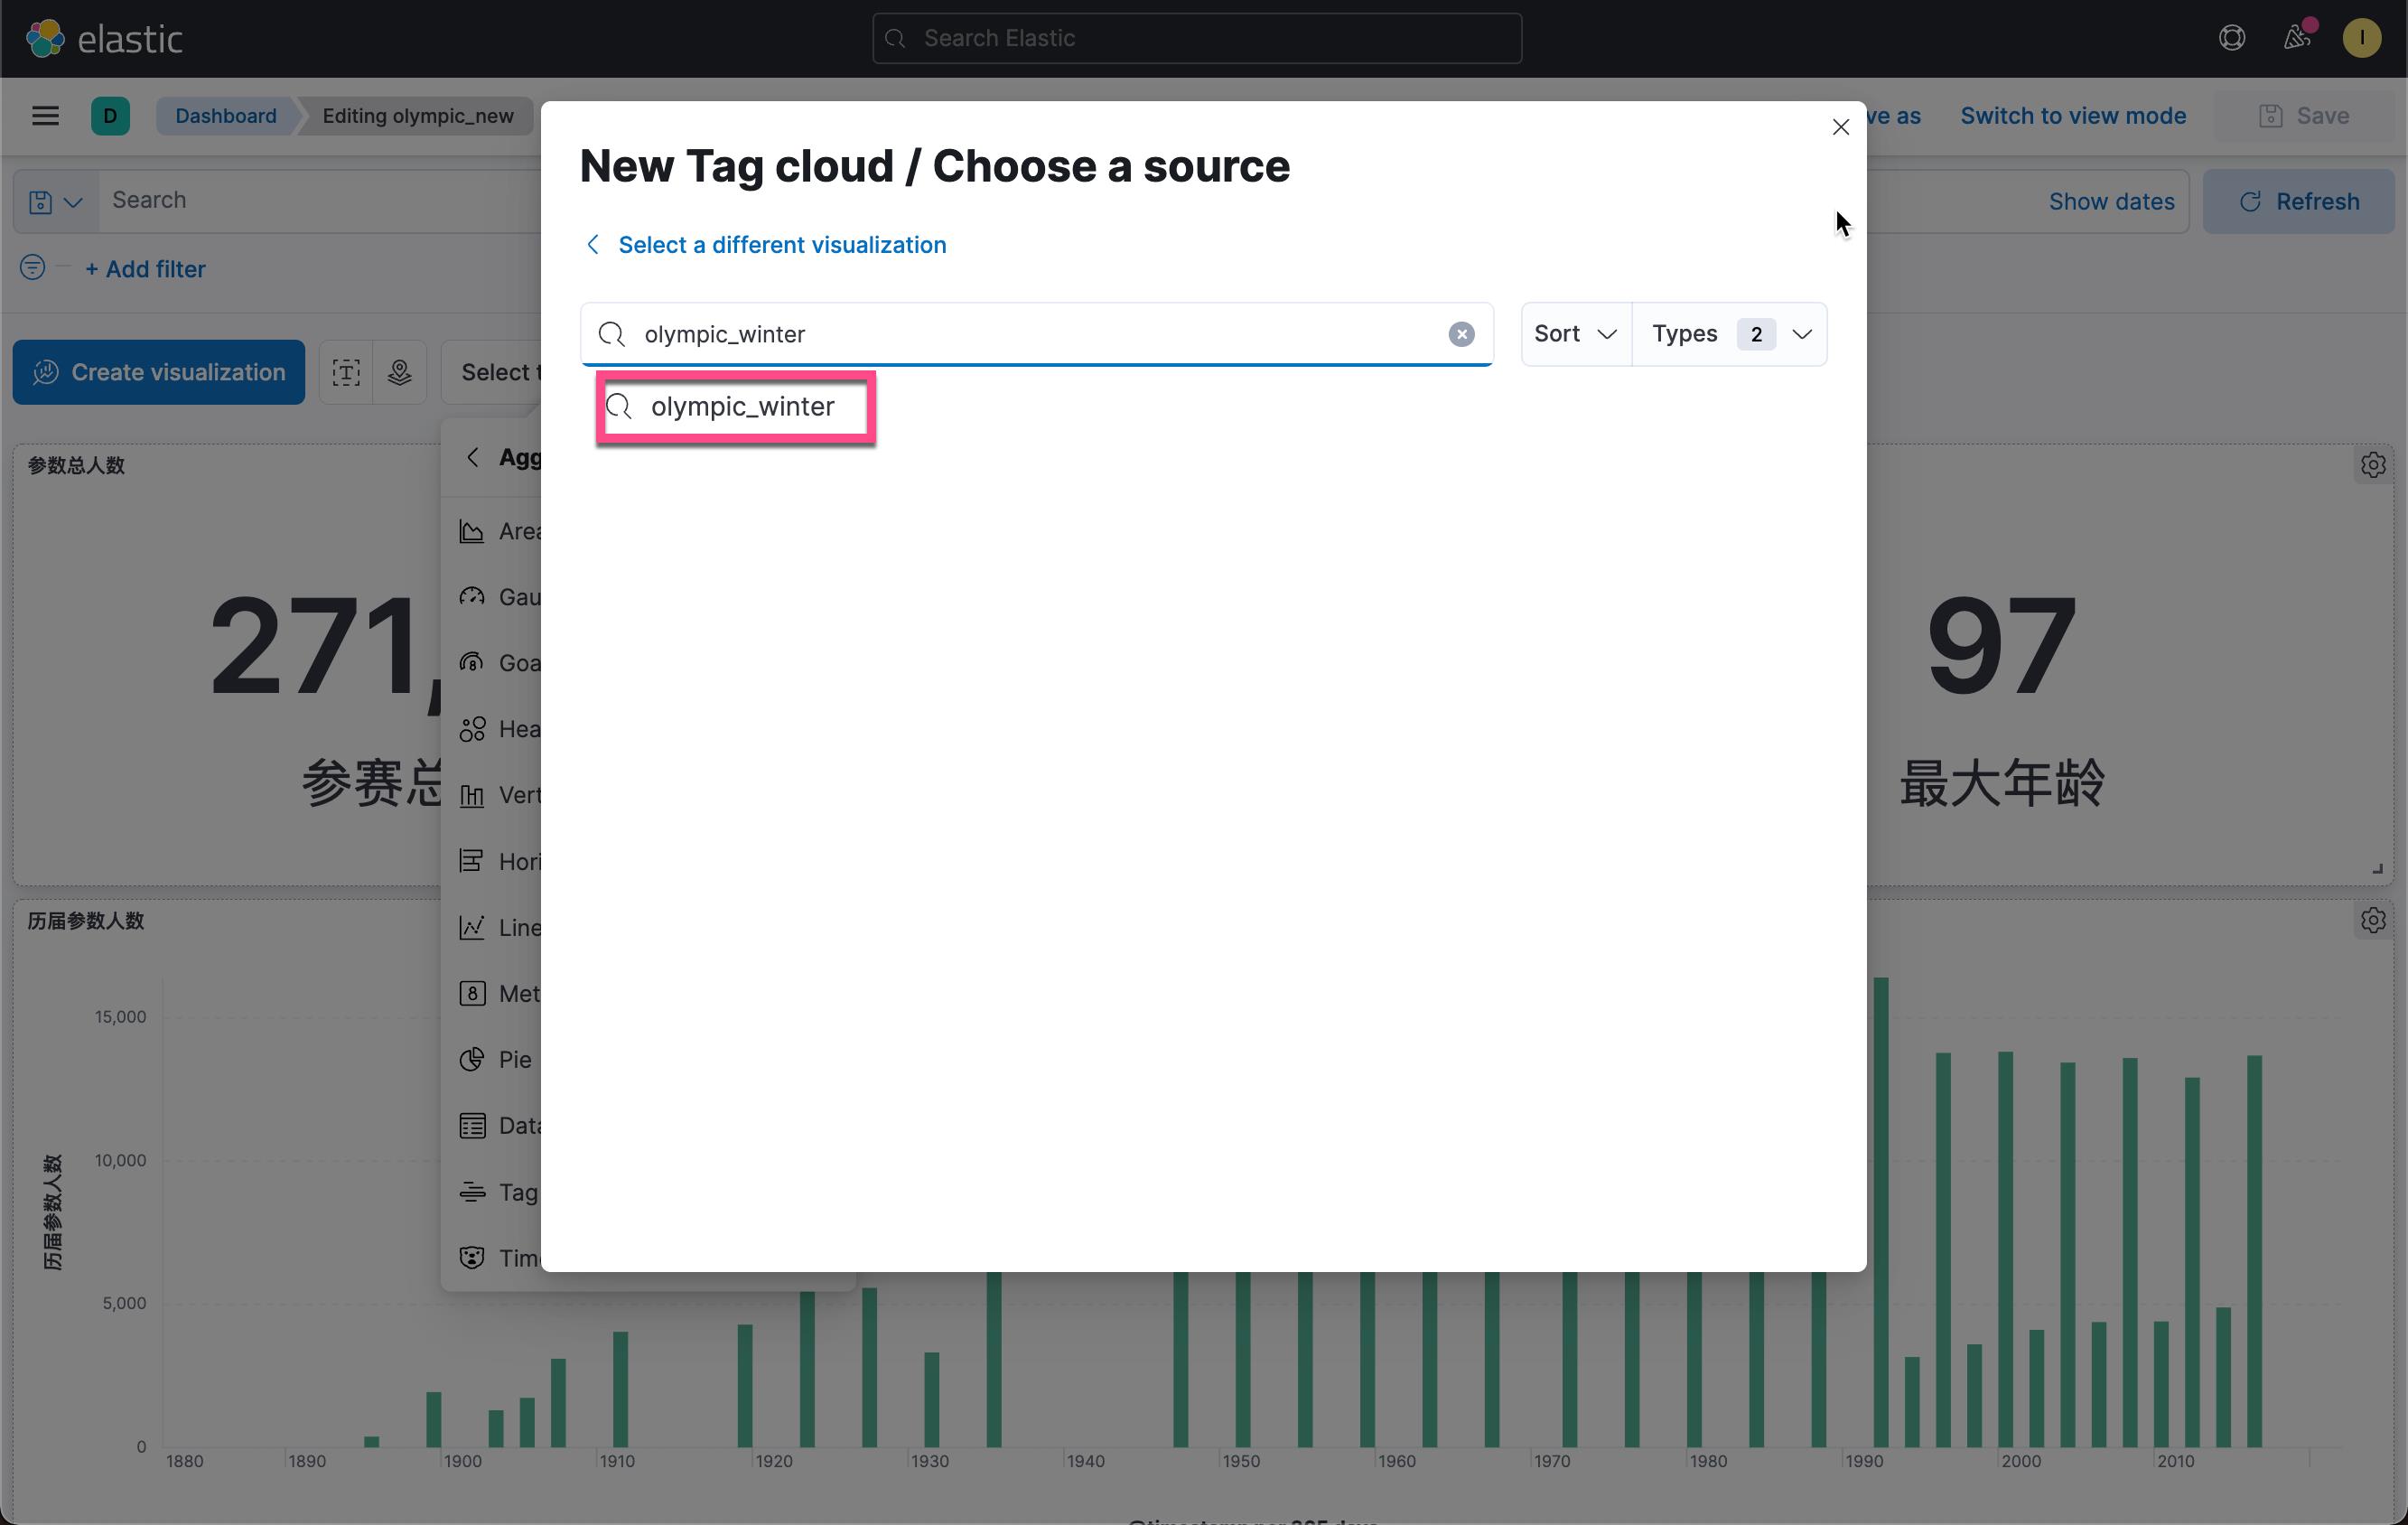The image size is (2408, 1525).
Task: Clear the source search field
Action: [1461, 334]
